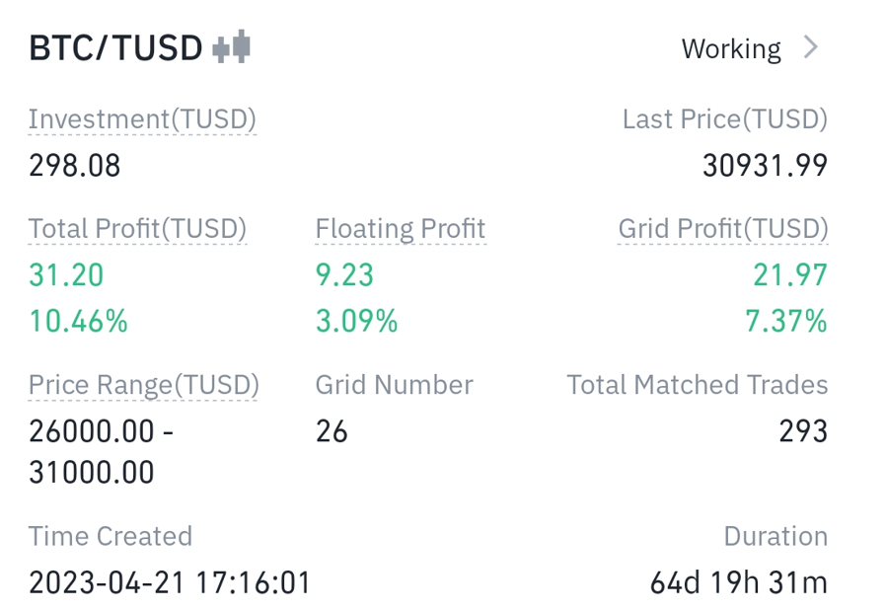The image size is (887, 611).
Task: Expand grid details via the Working chevron
Action: pos(811,47)
